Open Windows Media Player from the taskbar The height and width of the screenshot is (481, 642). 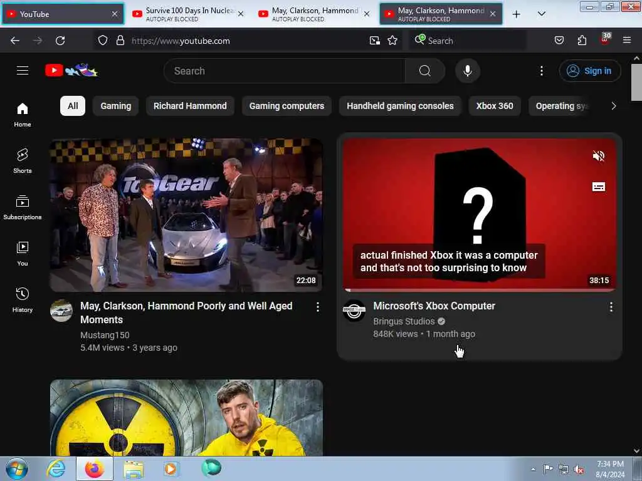pyautogui.click(x=171, y=468)
